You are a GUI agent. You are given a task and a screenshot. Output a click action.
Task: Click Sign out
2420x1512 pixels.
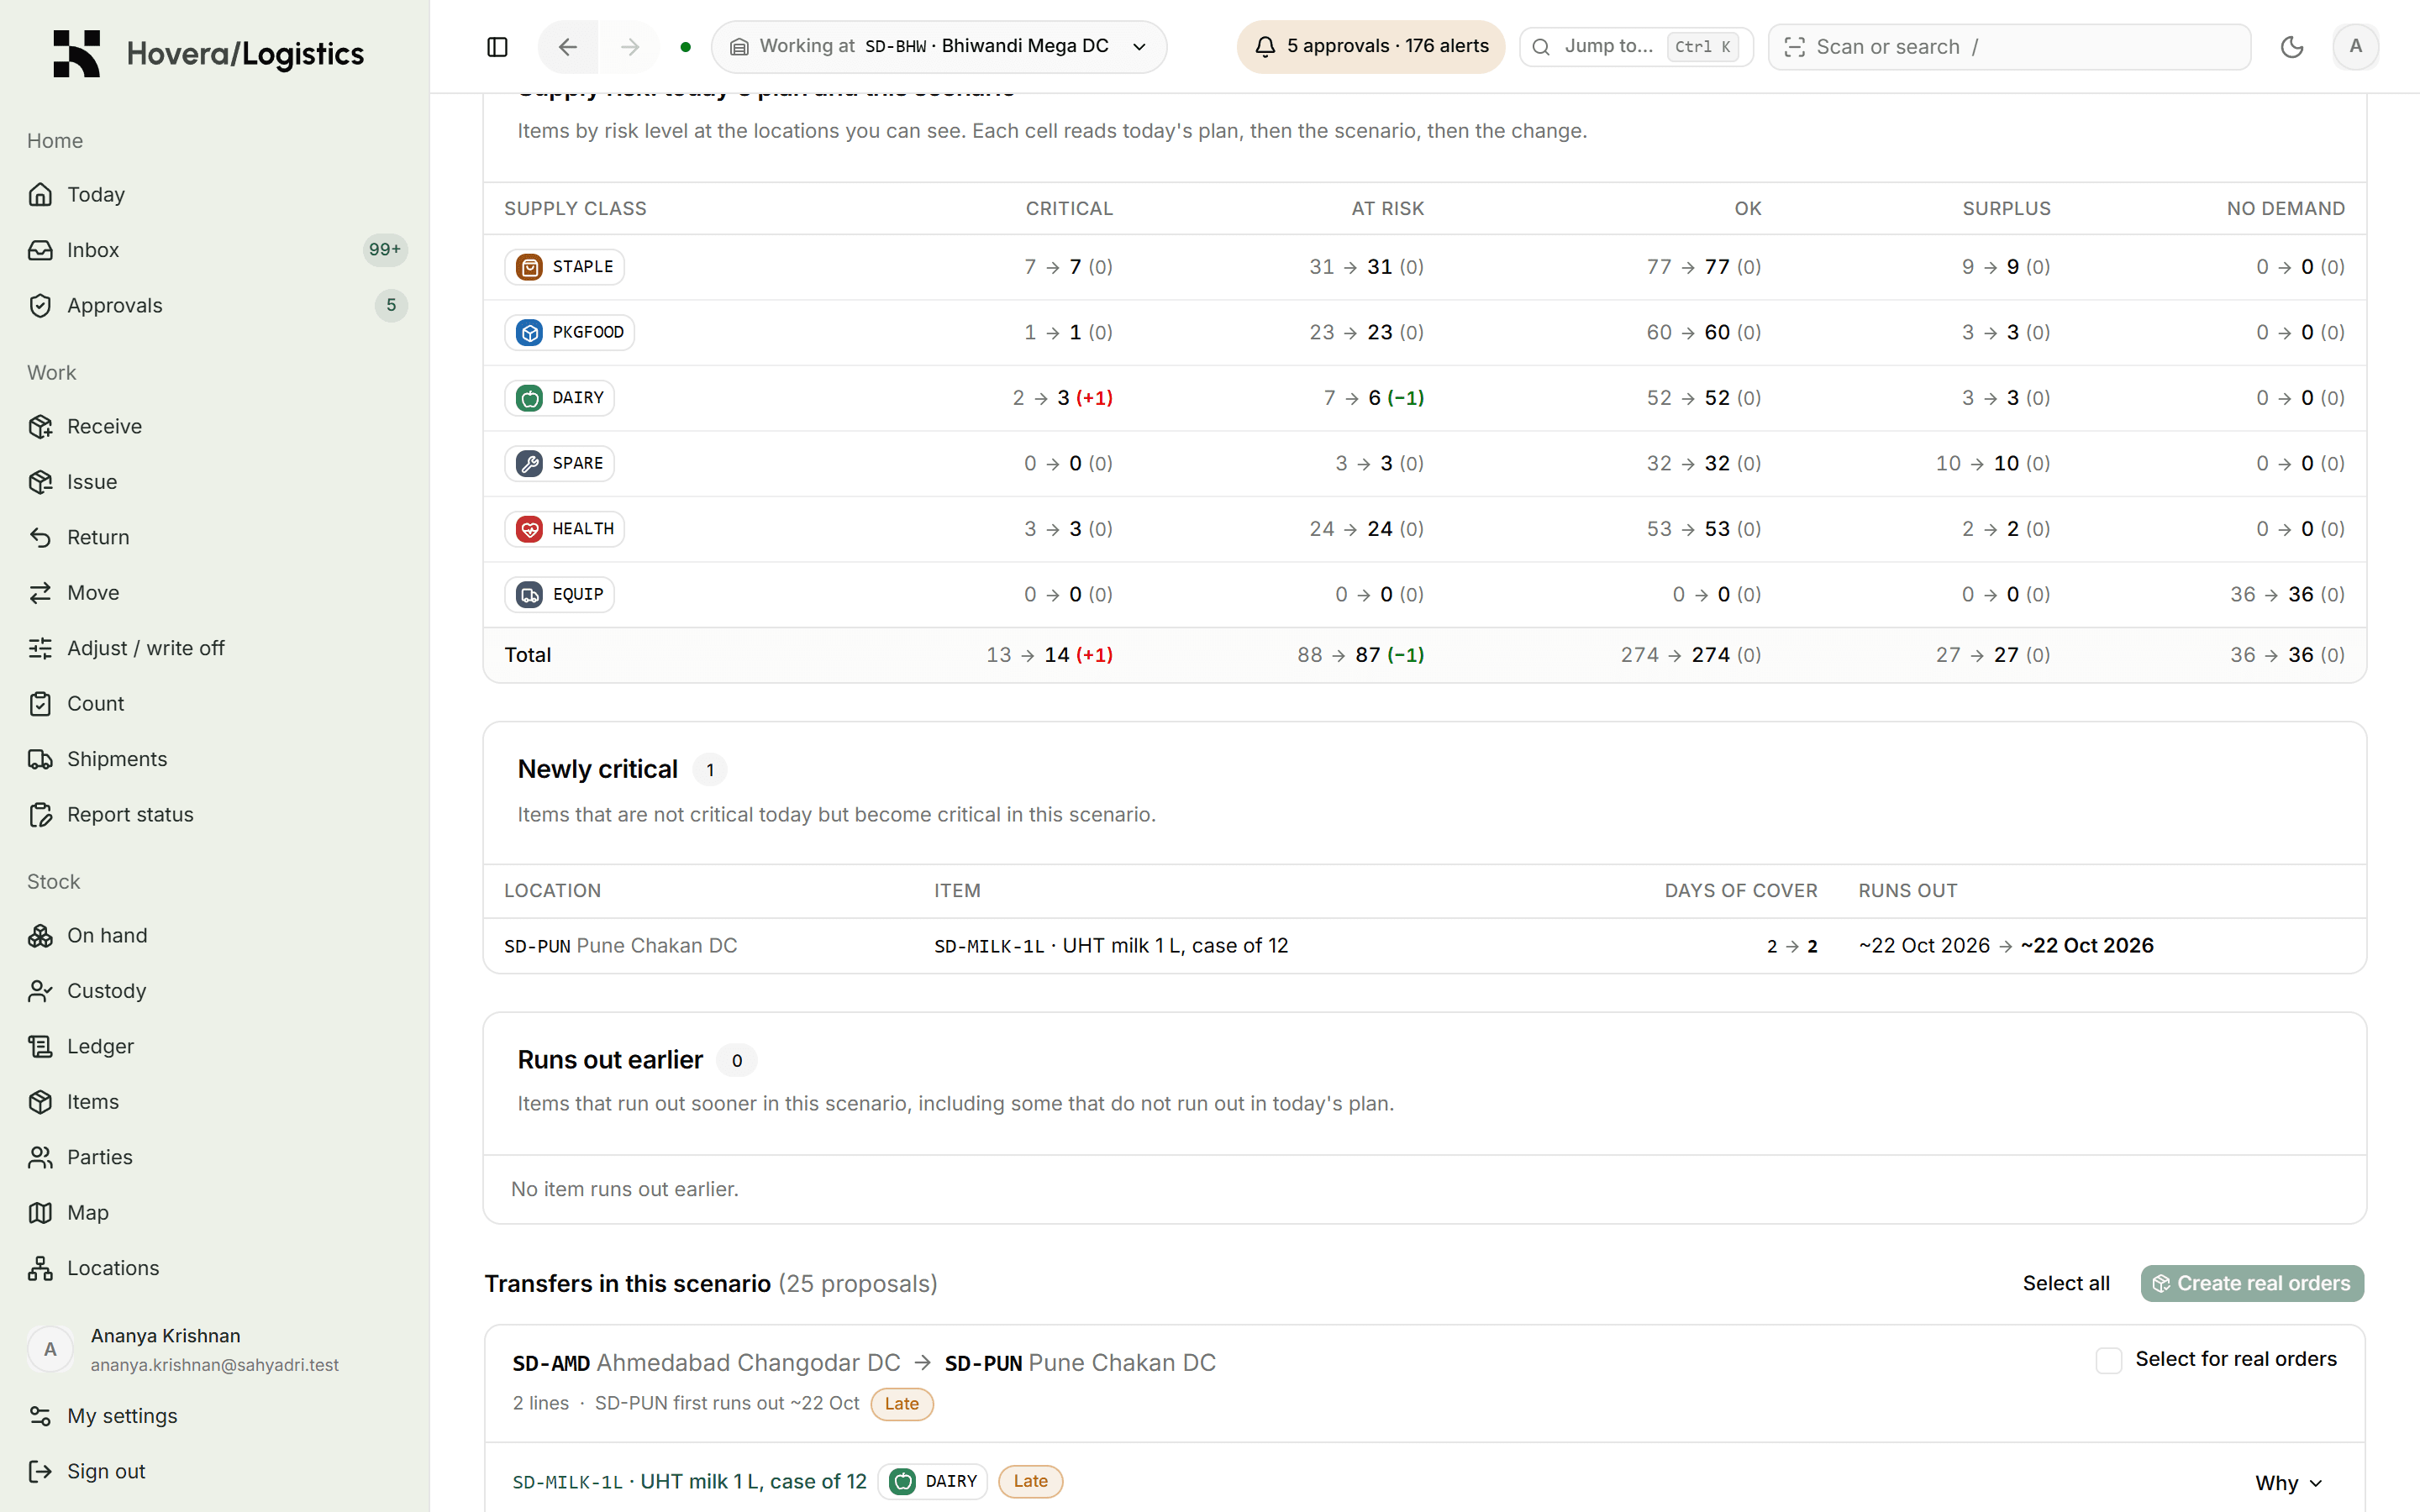[x=215, y=1472]
